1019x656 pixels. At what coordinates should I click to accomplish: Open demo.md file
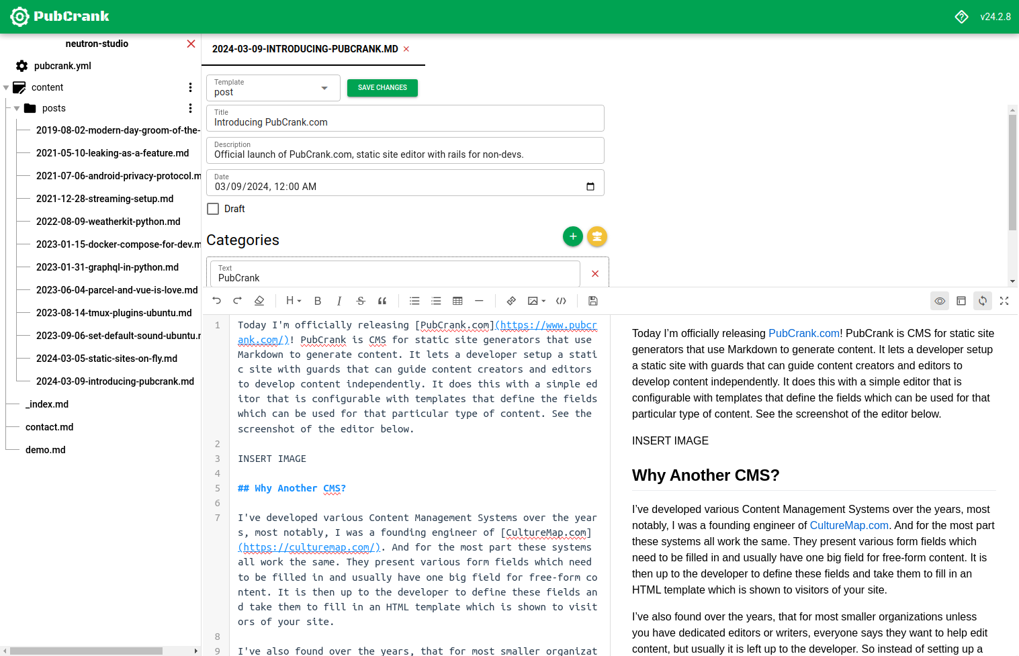(46, 450)
